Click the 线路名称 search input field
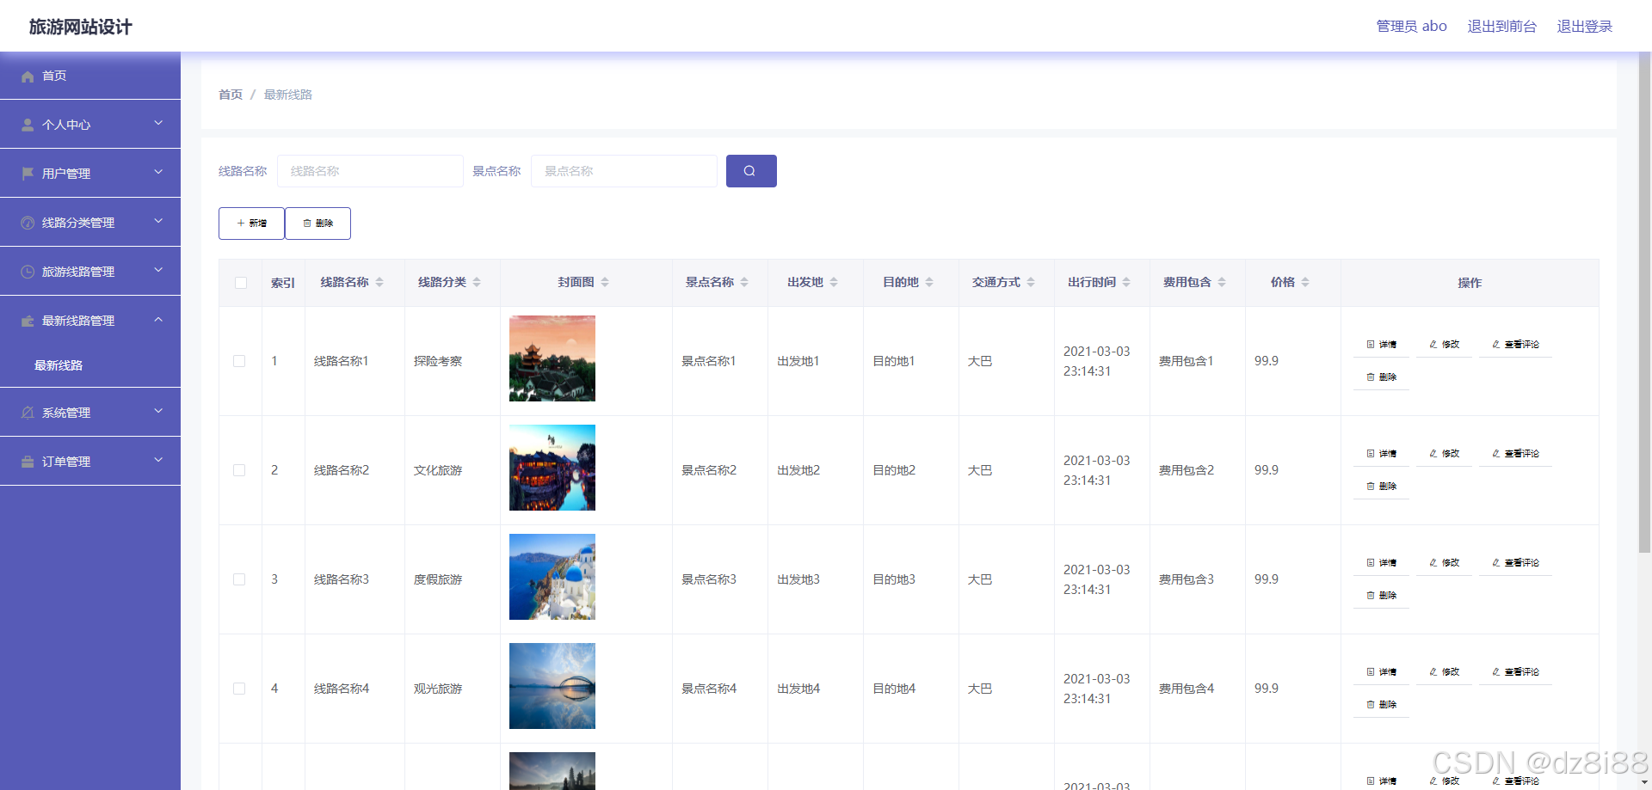Screen dimensions: 1652x790 [370, 171]
